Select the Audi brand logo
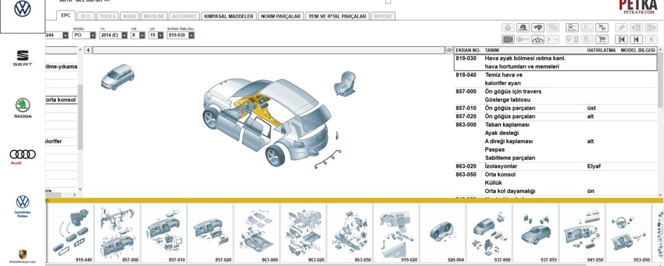The image size is (664, 266). click(x=23, y=157)
